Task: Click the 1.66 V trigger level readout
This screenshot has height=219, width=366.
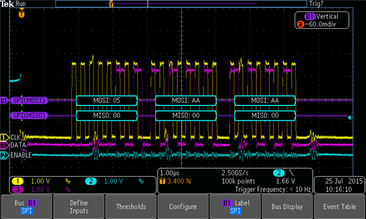Action: [286, 181]
